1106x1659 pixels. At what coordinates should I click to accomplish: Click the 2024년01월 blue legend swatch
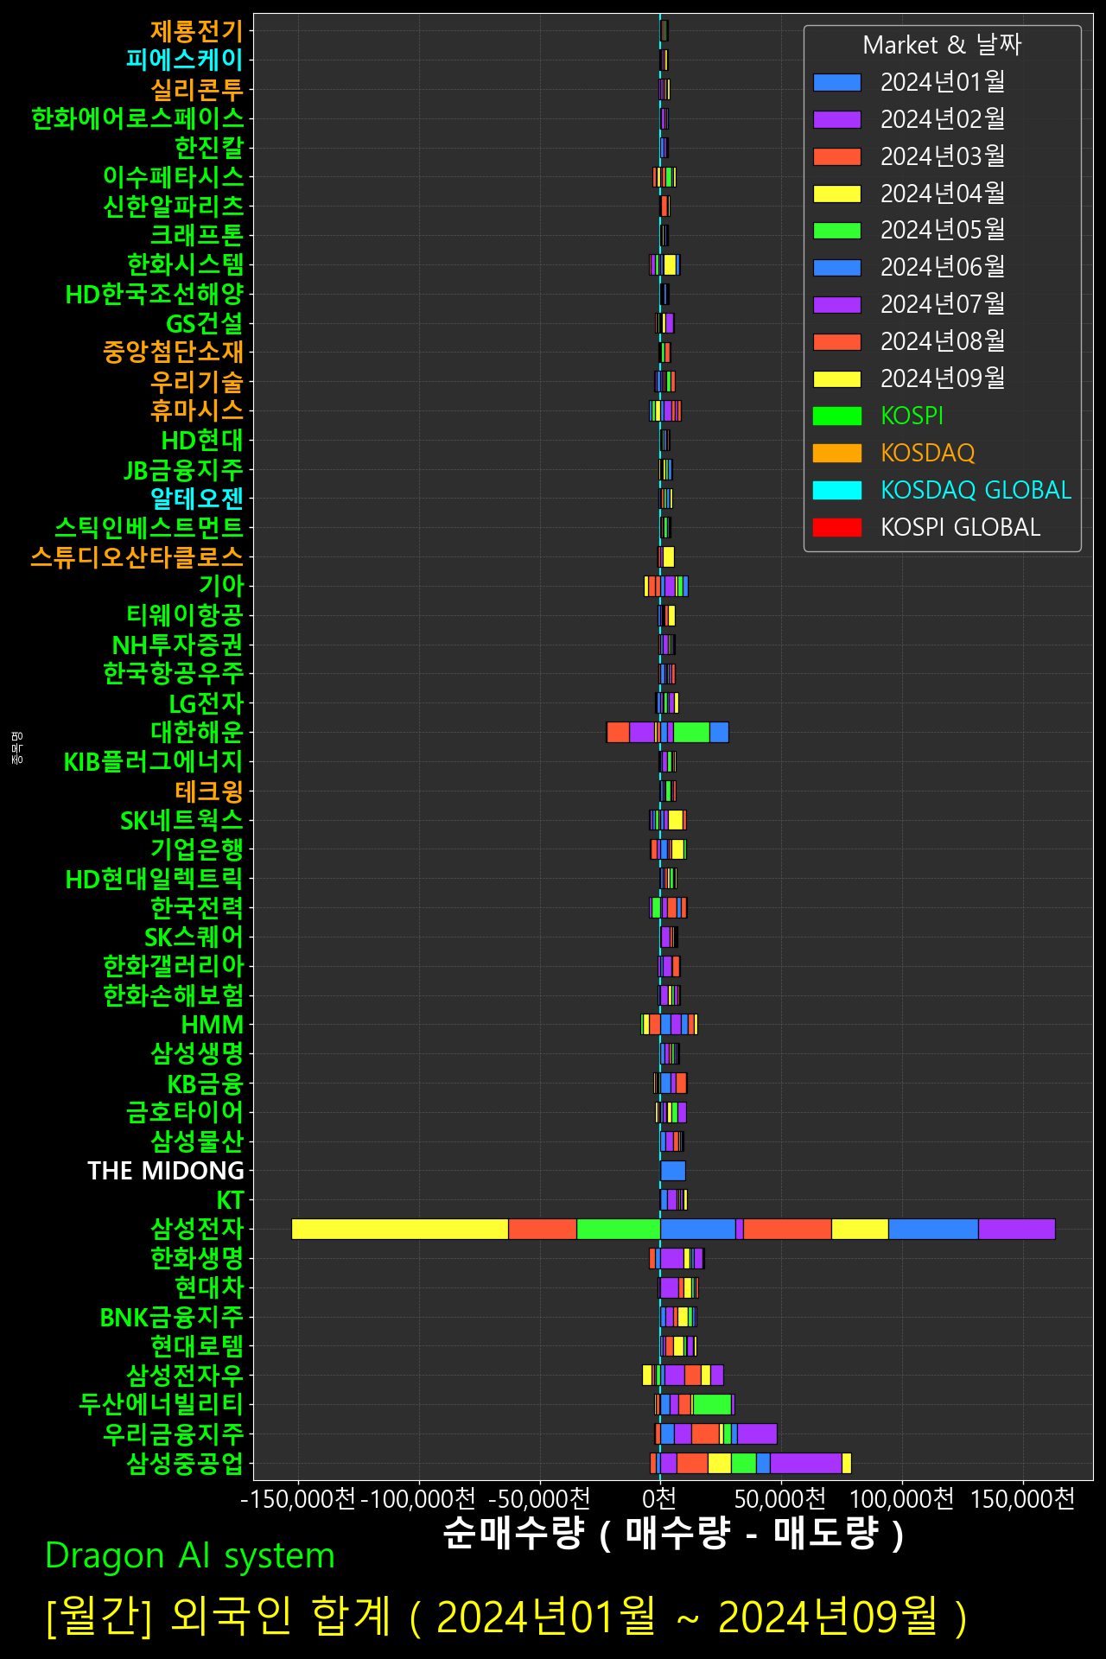coord(836,82)
